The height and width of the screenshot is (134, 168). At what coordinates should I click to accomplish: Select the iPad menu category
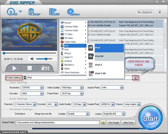[x=73, y=46]
